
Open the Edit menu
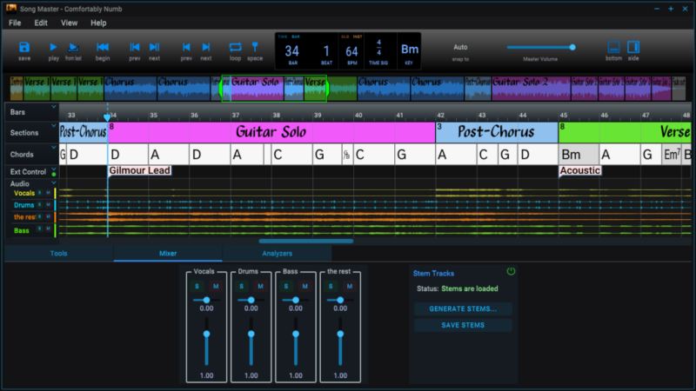[x=41, y=23]
